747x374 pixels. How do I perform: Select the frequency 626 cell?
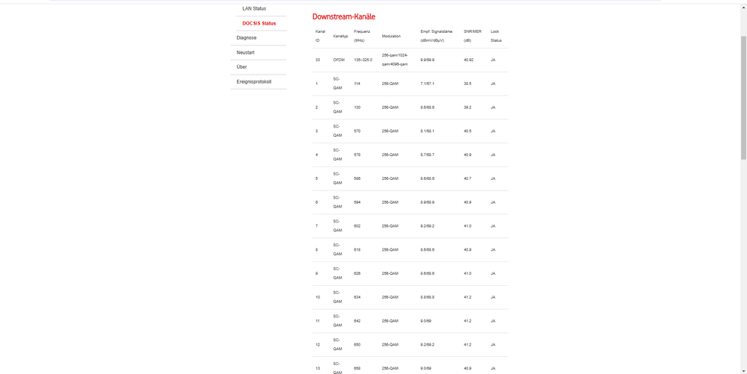[357, 274]
